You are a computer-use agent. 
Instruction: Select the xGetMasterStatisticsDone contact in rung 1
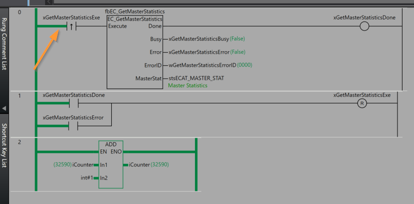click(72, 103)
